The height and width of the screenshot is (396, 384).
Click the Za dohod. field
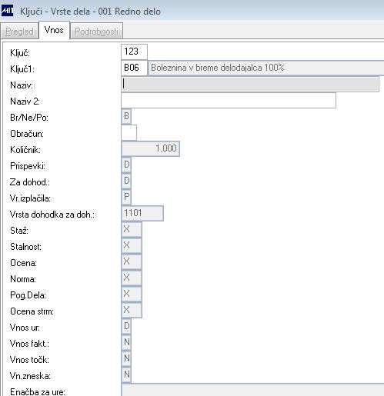pos(126,181)
